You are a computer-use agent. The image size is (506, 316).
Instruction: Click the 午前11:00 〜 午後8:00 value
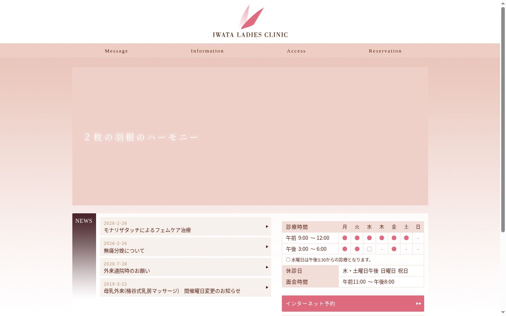(368, 282)
